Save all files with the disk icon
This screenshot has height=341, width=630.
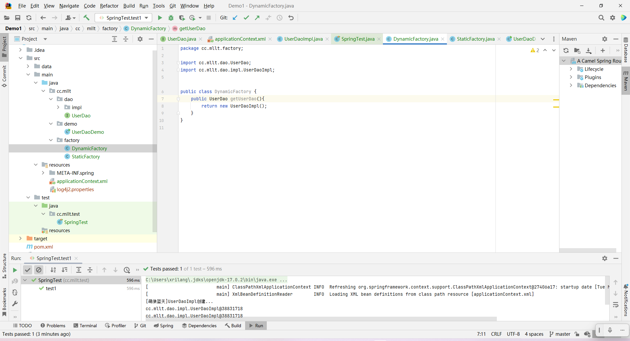click(18, 18)
